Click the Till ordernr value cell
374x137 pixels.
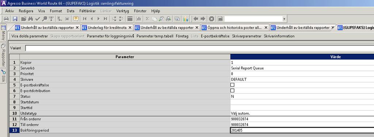pos(302,125)
